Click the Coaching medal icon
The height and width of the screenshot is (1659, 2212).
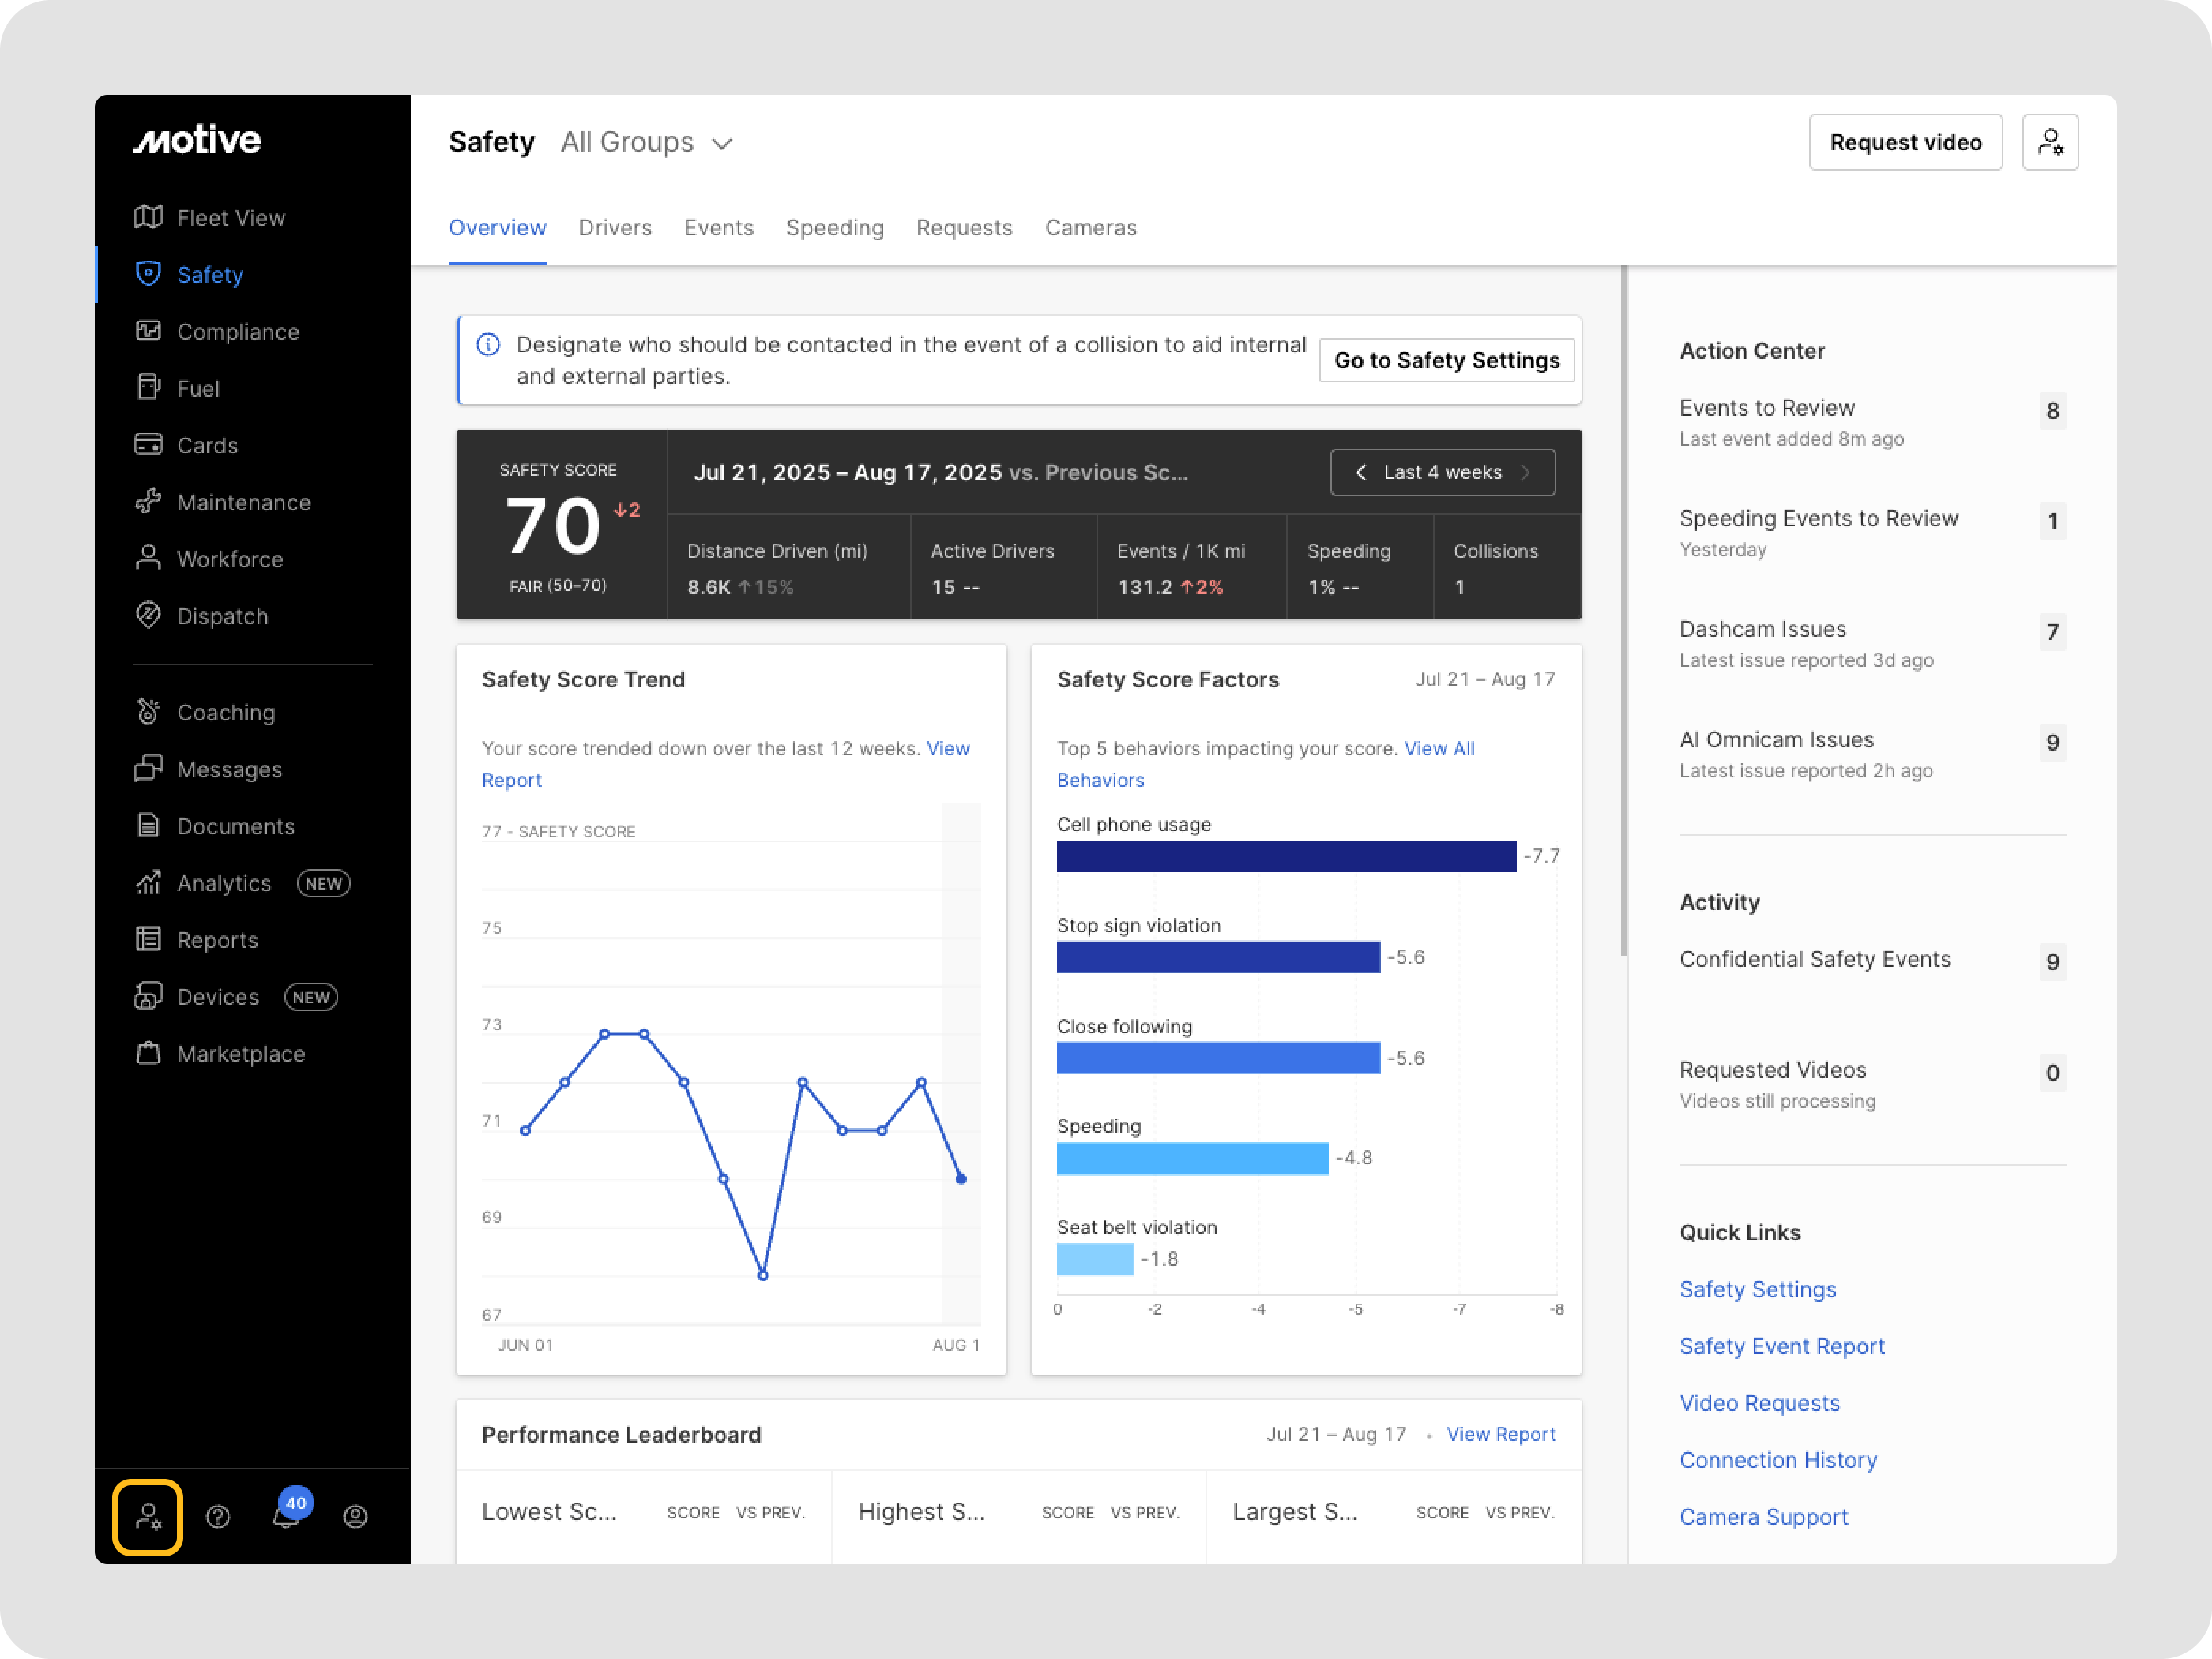click(148, 712)
